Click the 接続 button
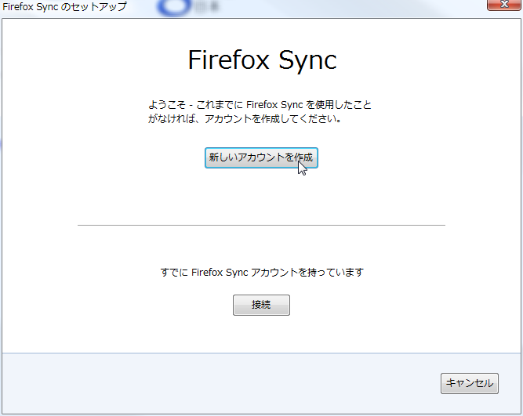The width and height of the screenshot is (523, 416). pyautogui.click(x=261, y=305)
